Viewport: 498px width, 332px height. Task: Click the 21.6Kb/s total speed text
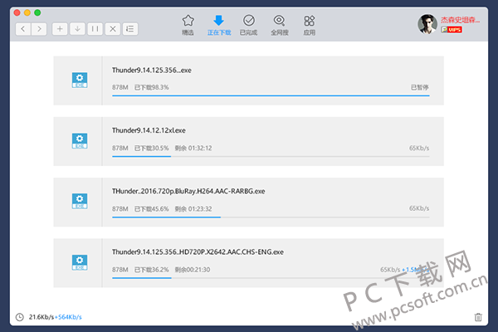pos(41,317)
